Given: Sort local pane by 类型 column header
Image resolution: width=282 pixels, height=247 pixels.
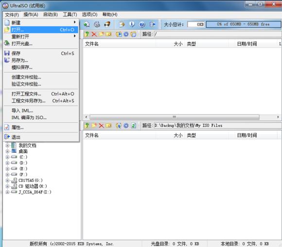Looking at the screenshot, I should [x=207, y=135].
